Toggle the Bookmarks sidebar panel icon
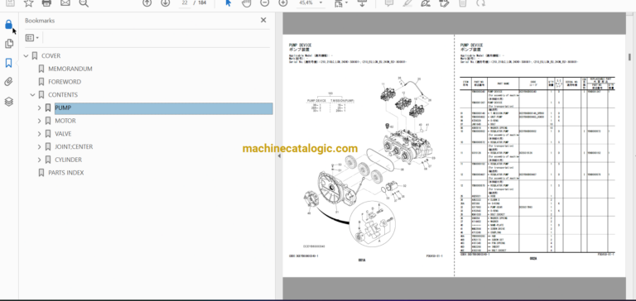 point(8,63)
